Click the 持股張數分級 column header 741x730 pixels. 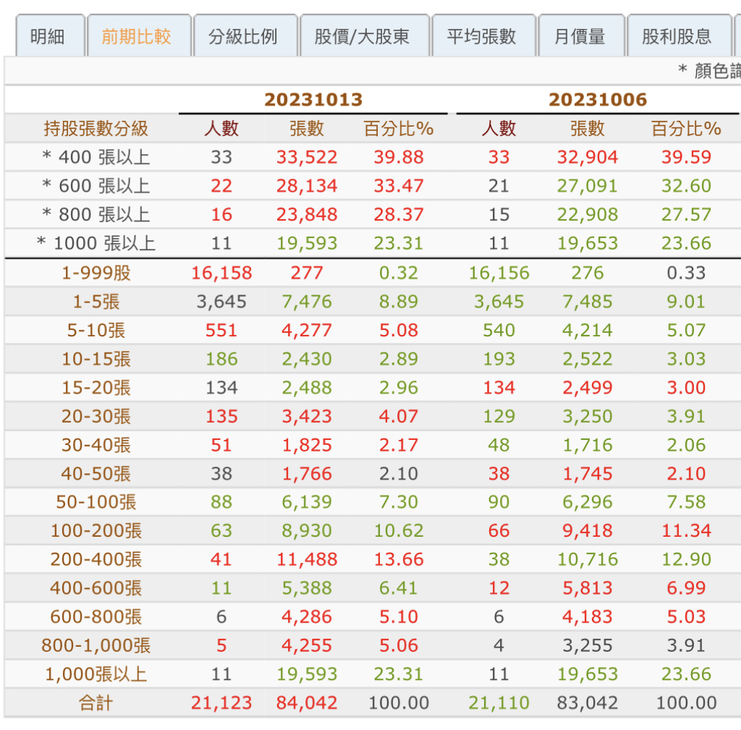pos(96,129)
